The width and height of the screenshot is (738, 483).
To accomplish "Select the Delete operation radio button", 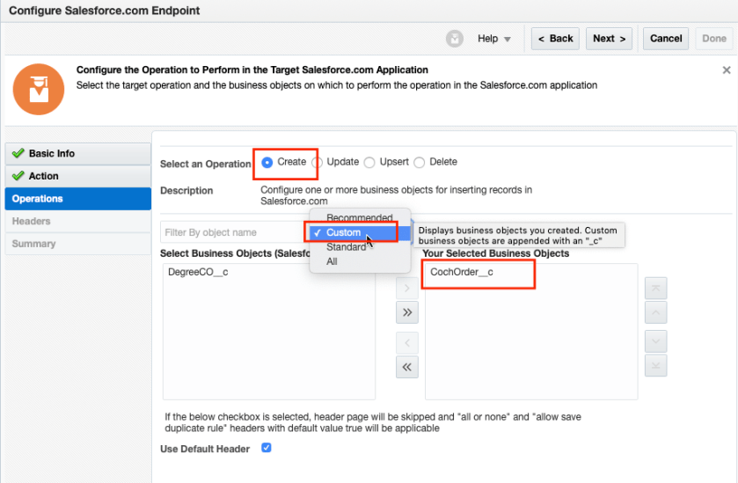I will point(420,163).
